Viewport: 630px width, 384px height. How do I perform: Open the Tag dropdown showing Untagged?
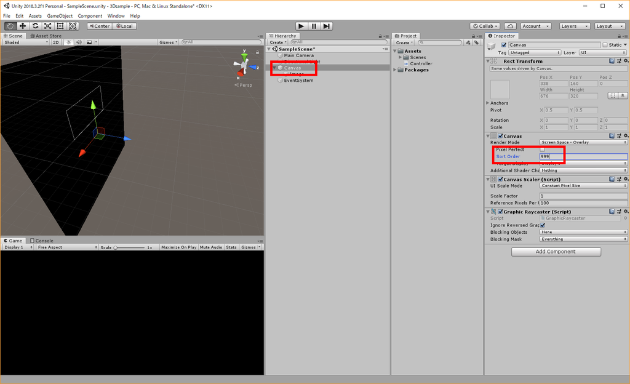click(535, 53)
